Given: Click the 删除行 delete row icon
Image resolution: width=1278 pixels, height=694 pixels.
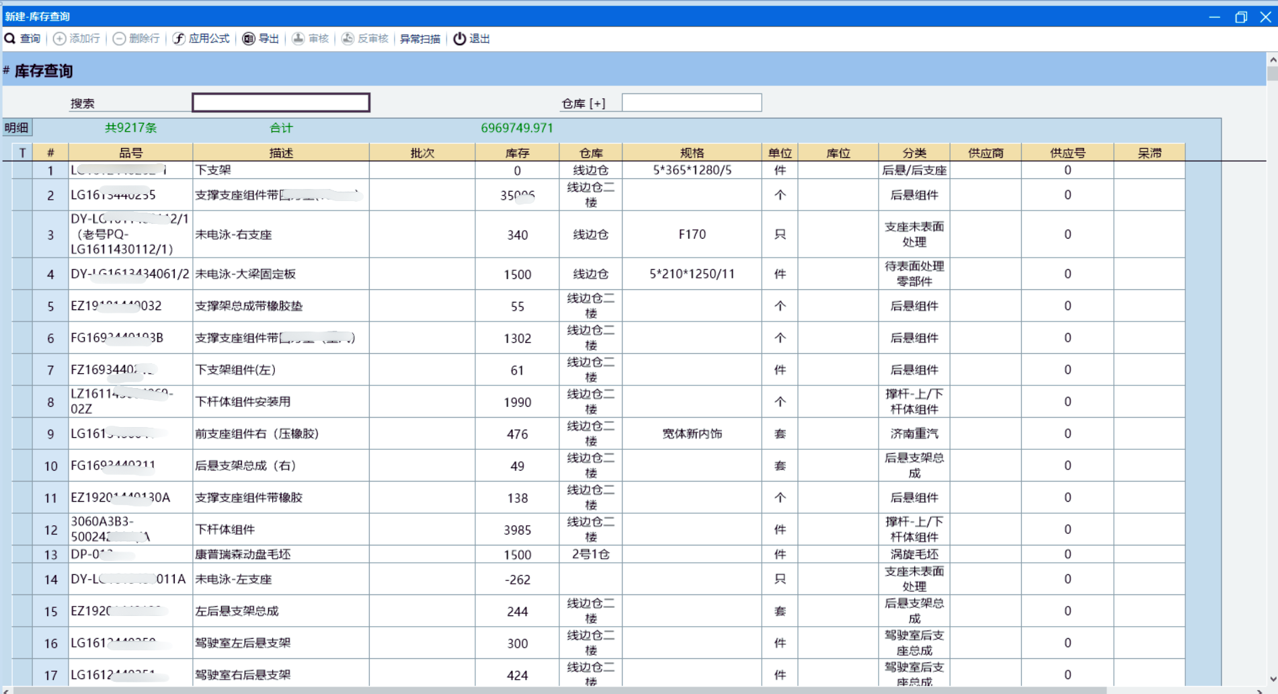Looking at the screenshot, I should 119,39.
